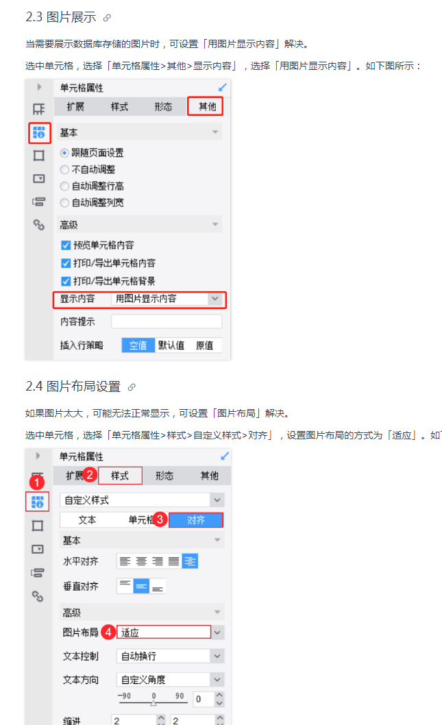
Task: Click the anchor link icon beside 2.4 图片布局设置
Action: tap(132, 387)
